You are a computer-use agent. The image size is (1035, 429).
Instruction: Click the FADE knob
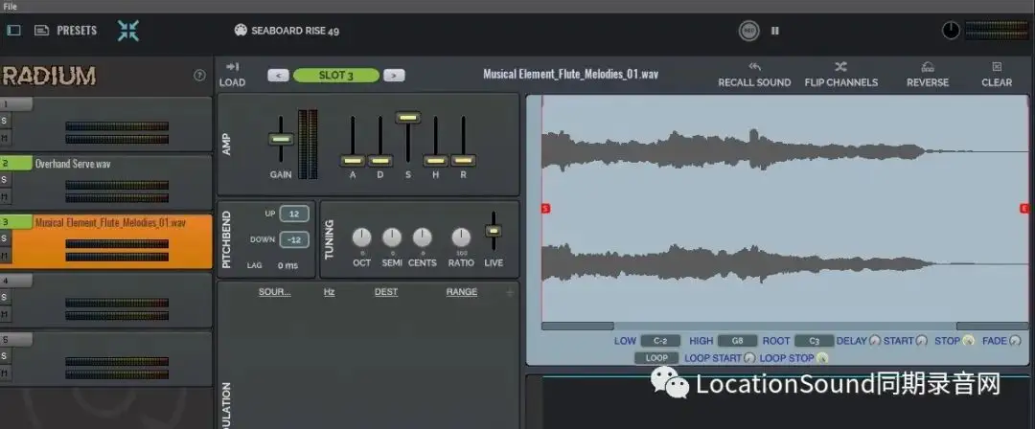tap(1015, 341)
